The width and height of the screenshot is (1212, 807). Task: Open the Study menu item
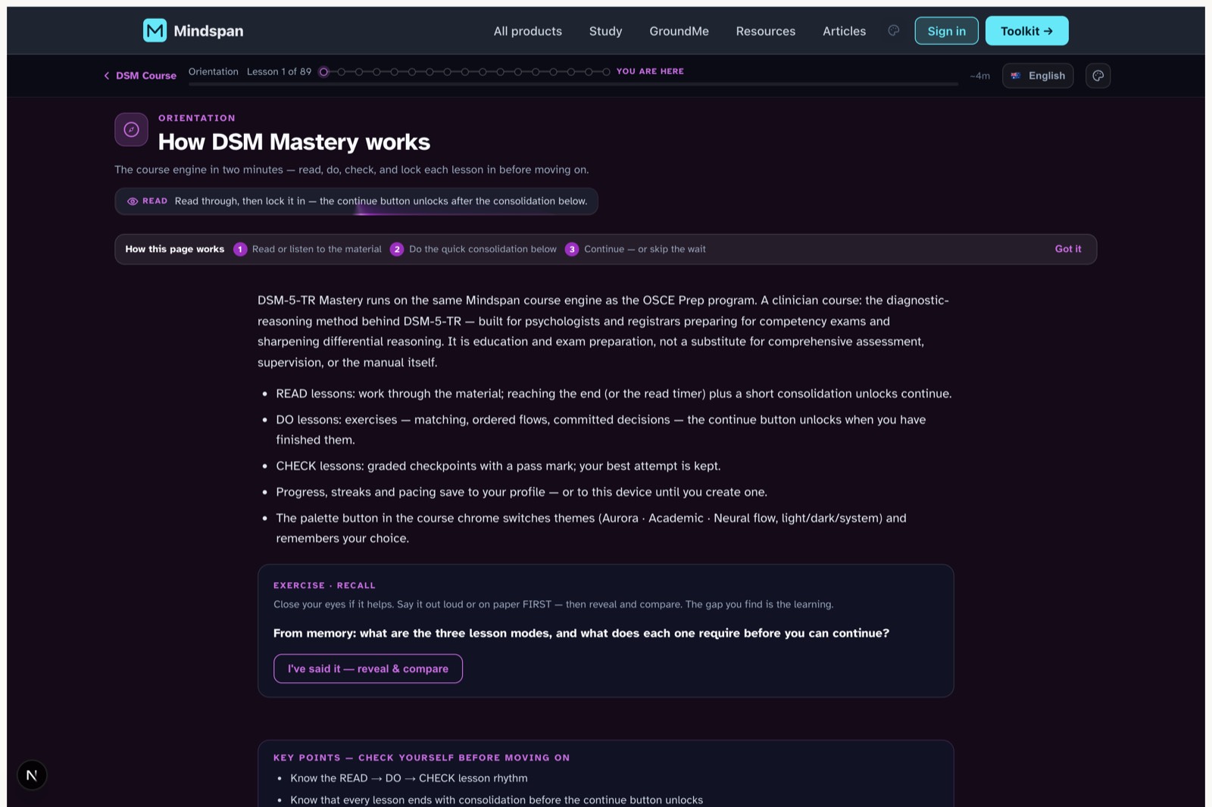pos(606,31)
